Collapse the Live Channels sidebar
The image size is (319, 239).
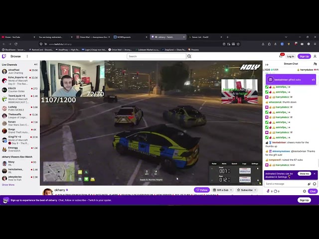pos(36,64)
